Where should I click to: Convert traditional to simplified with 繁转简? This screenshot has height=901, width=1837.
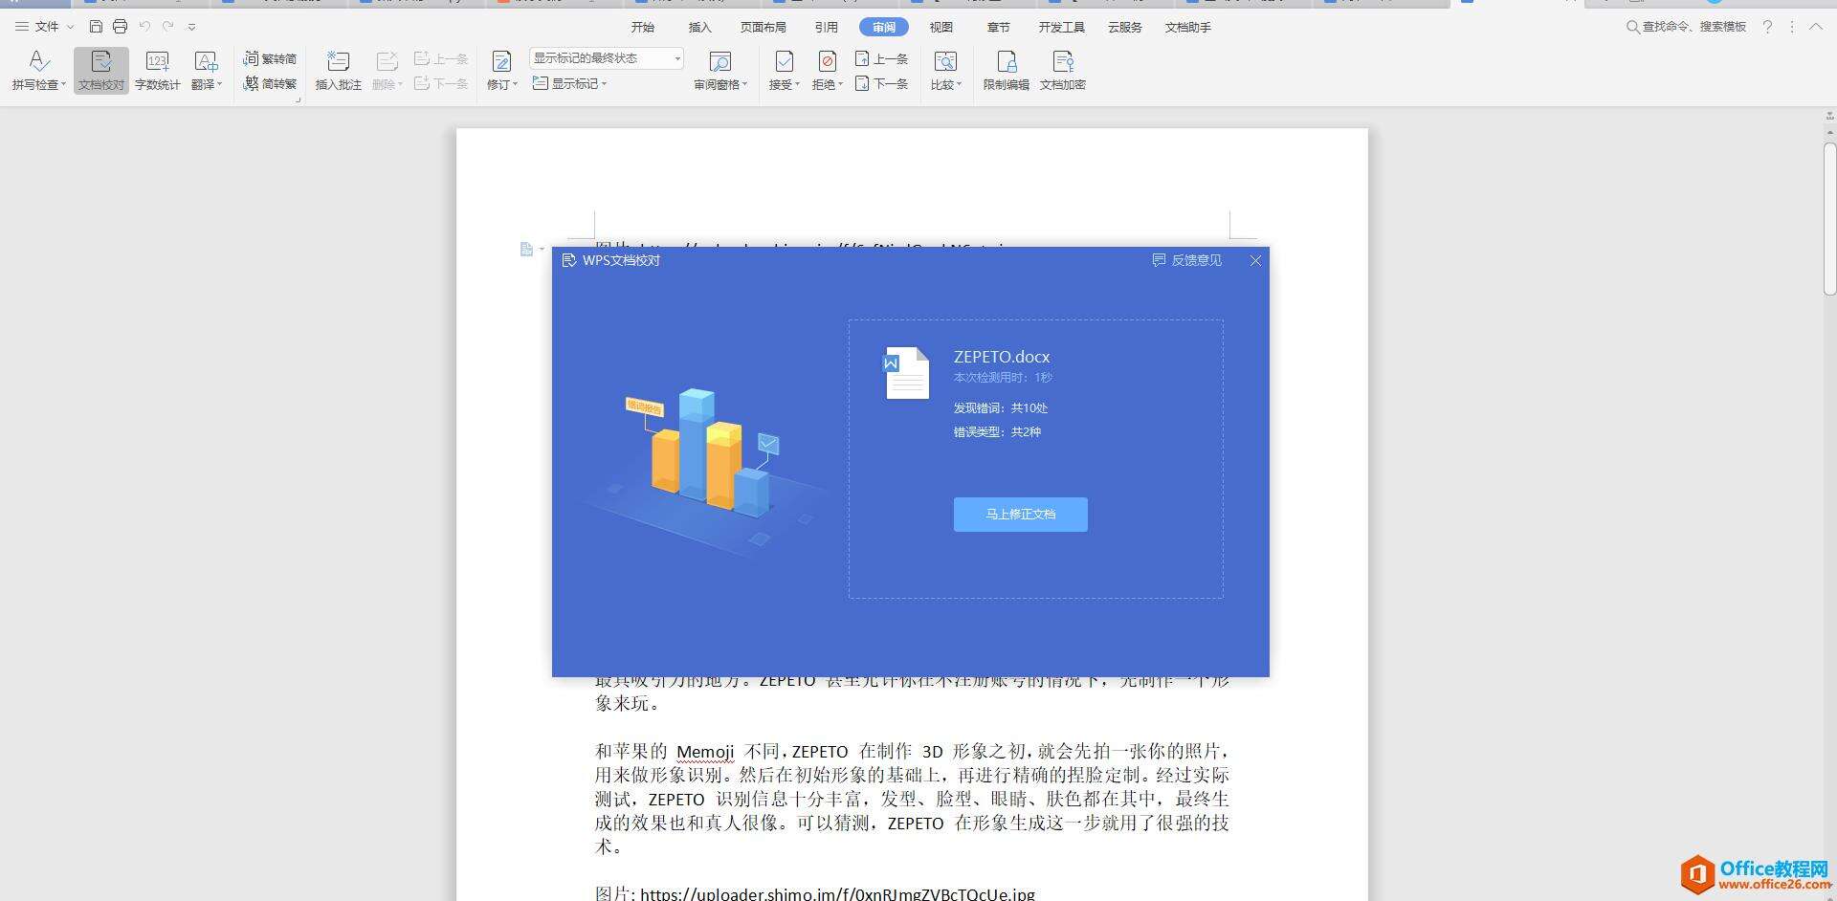270,58
